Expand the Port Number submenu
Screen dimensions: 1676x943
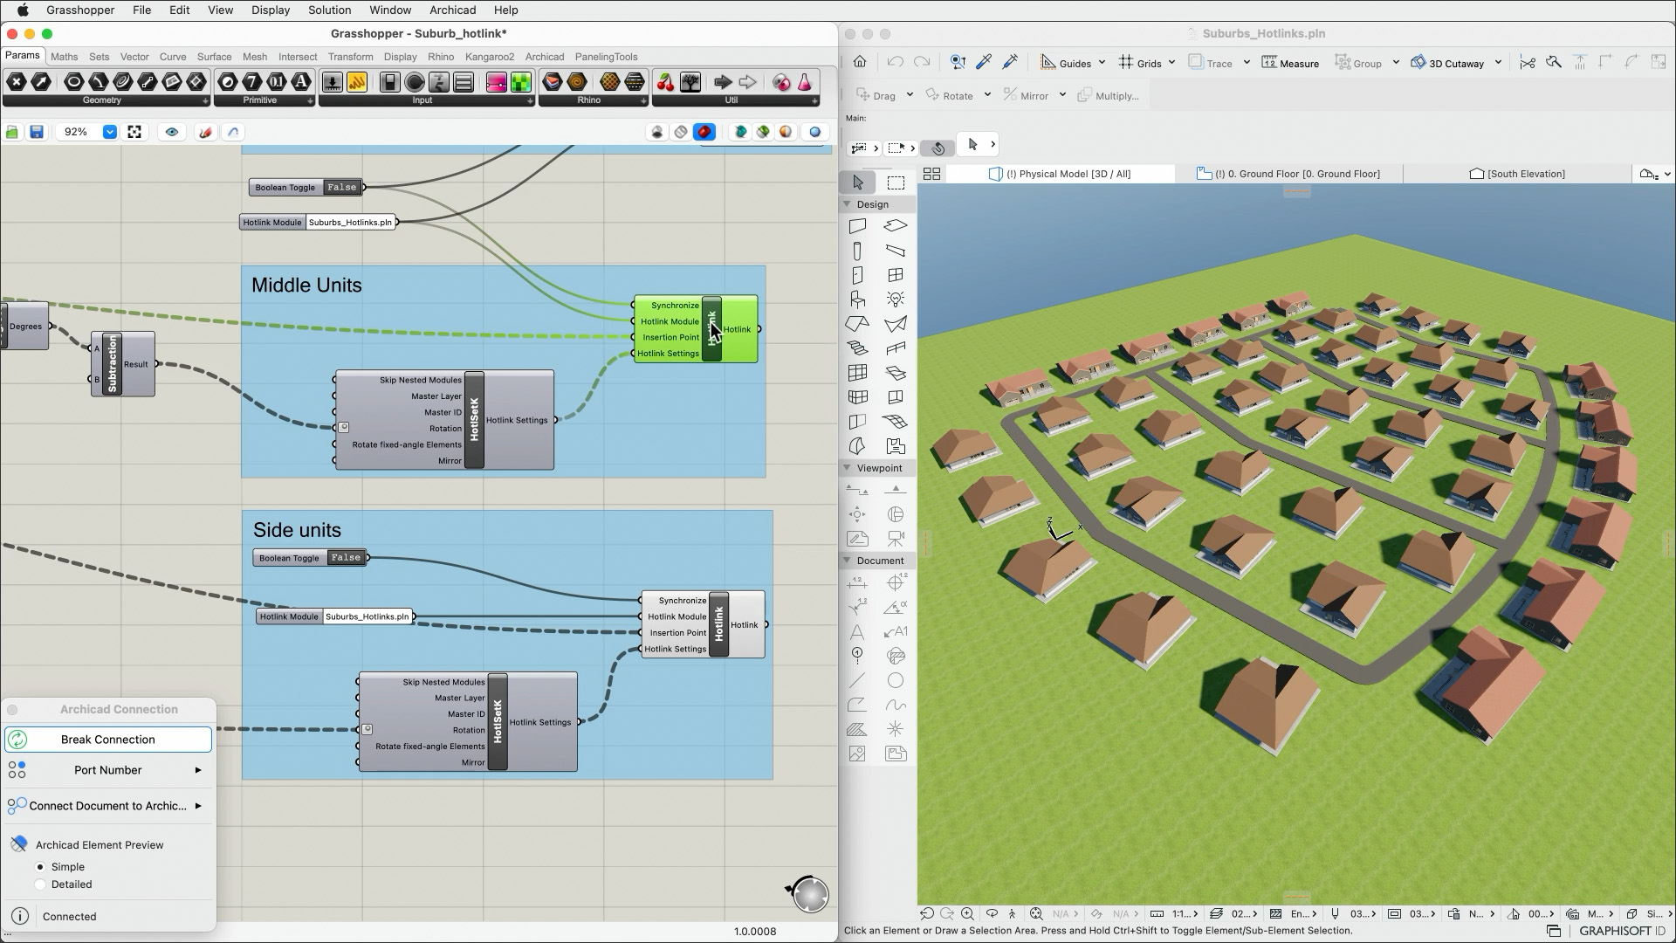[108, 770]
